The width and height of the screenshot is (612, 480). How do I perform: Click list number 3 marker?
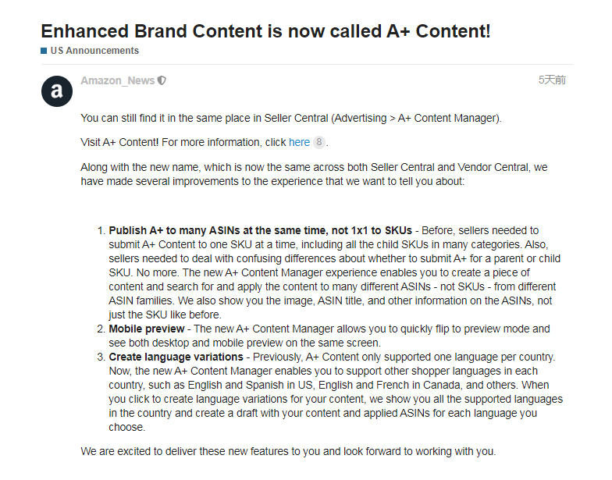click(101, 357)
